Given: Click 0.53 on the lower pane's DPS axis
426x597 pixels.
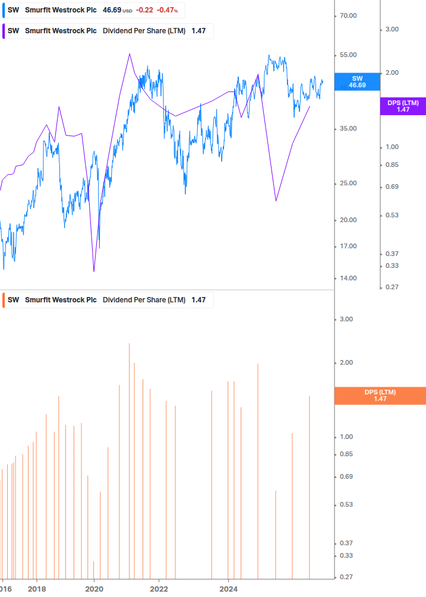Looking at the screenshot, I should tap(346, 505).
